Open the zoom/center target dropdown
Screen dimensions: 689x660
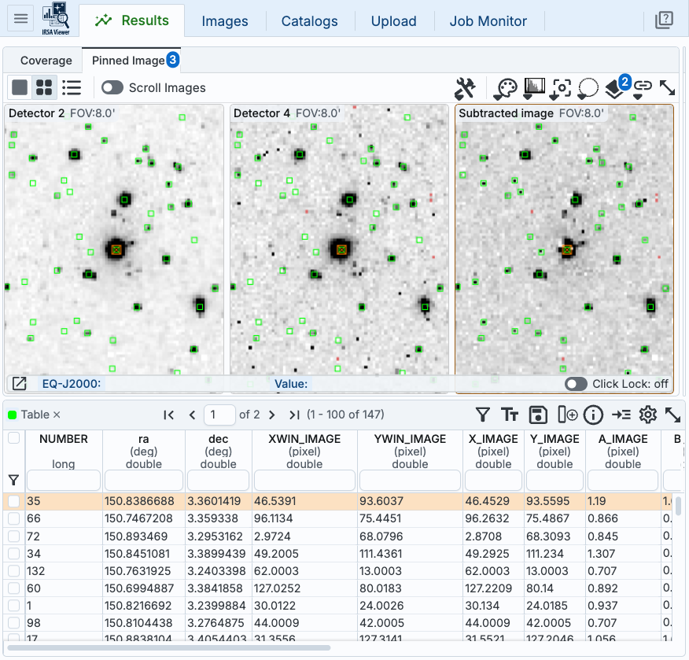[561, 87]
